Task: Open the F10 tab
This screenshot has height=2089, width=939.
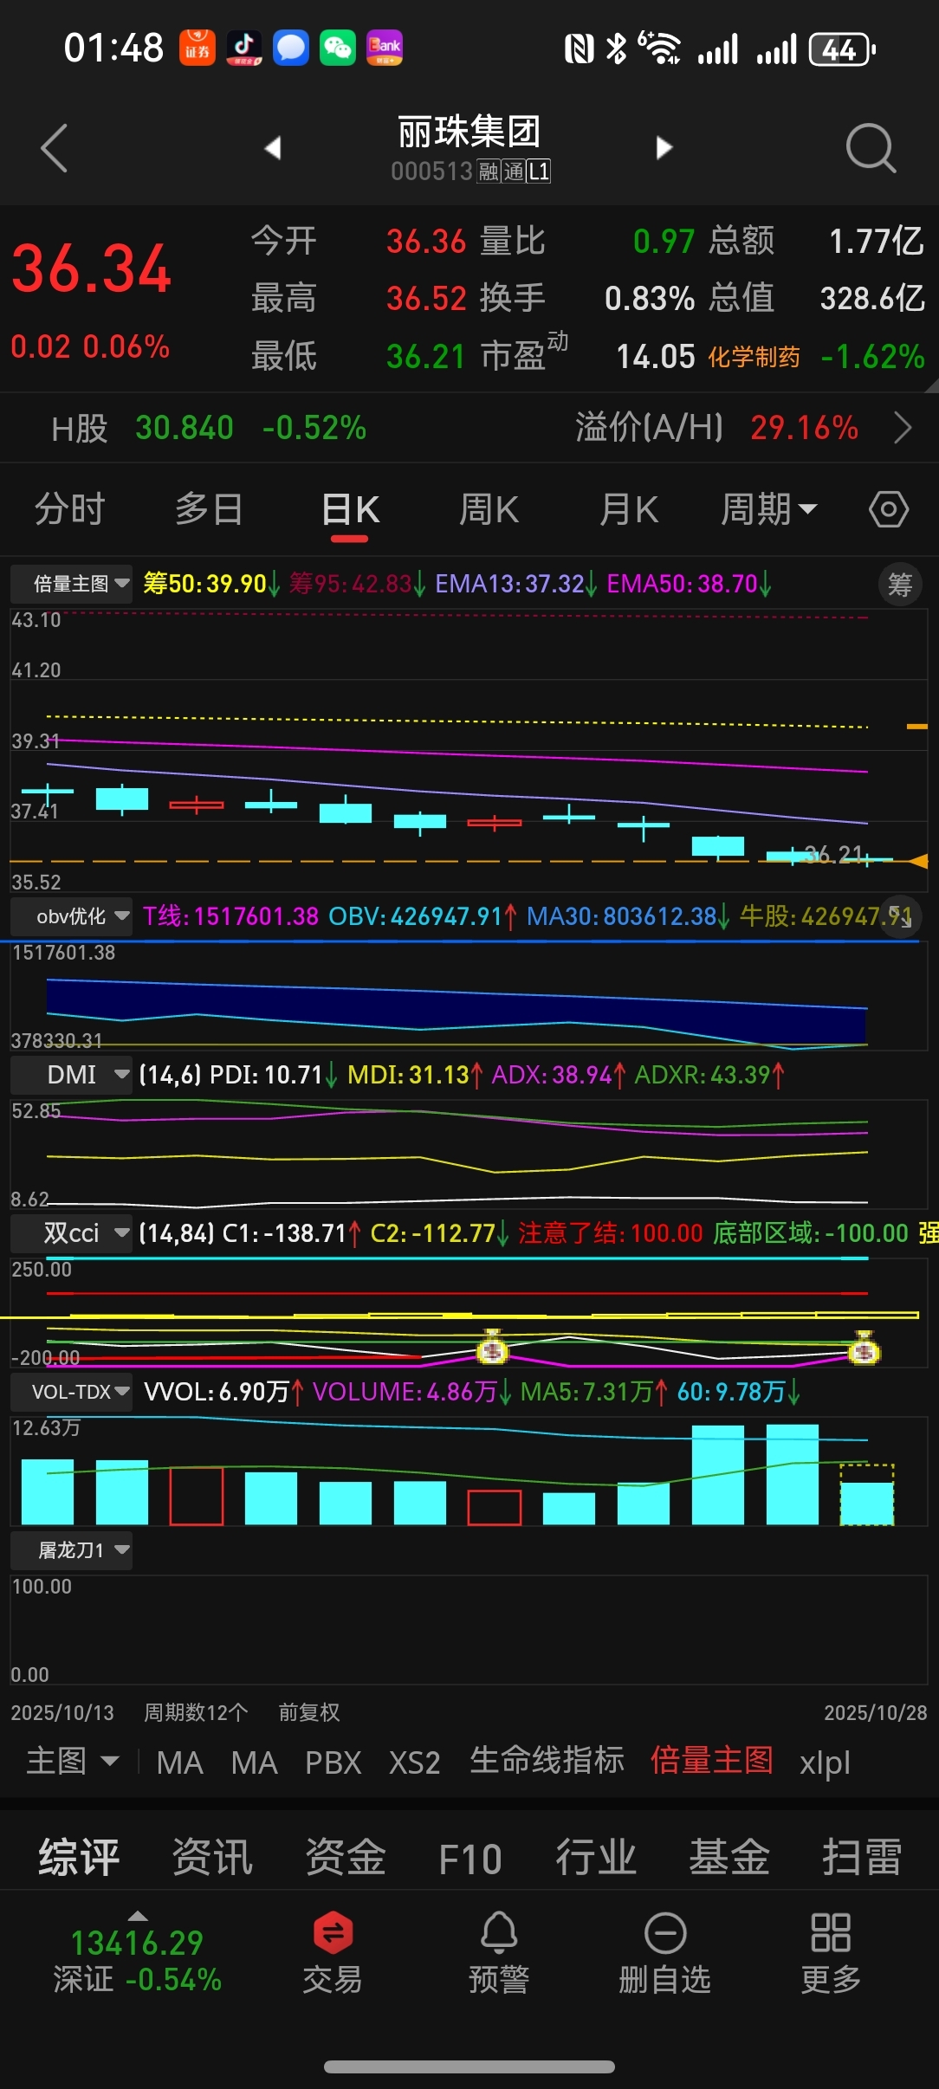Action: point(470,1859)
